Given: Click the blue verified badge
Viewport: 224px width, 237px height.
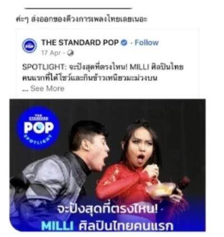Looking at the screenshot, I should tap(124, 43).
